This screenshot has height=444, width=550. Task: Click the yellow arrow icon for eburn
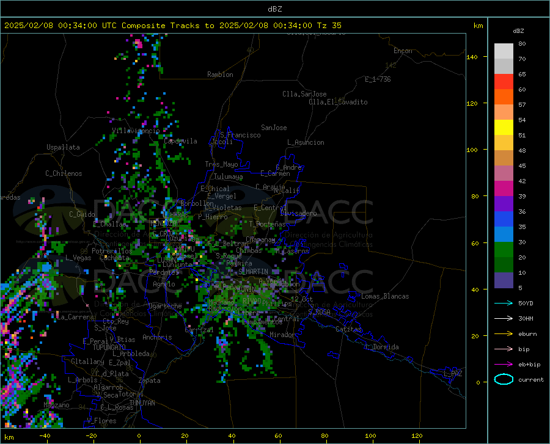(504, 333)
